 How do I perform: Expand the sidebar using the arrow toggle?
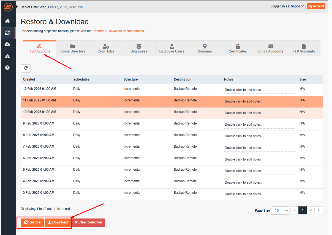[x=17, y=7]
